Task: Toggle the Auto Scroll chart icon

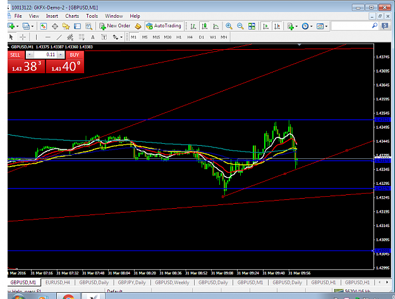Action: (x=265, y=26)
